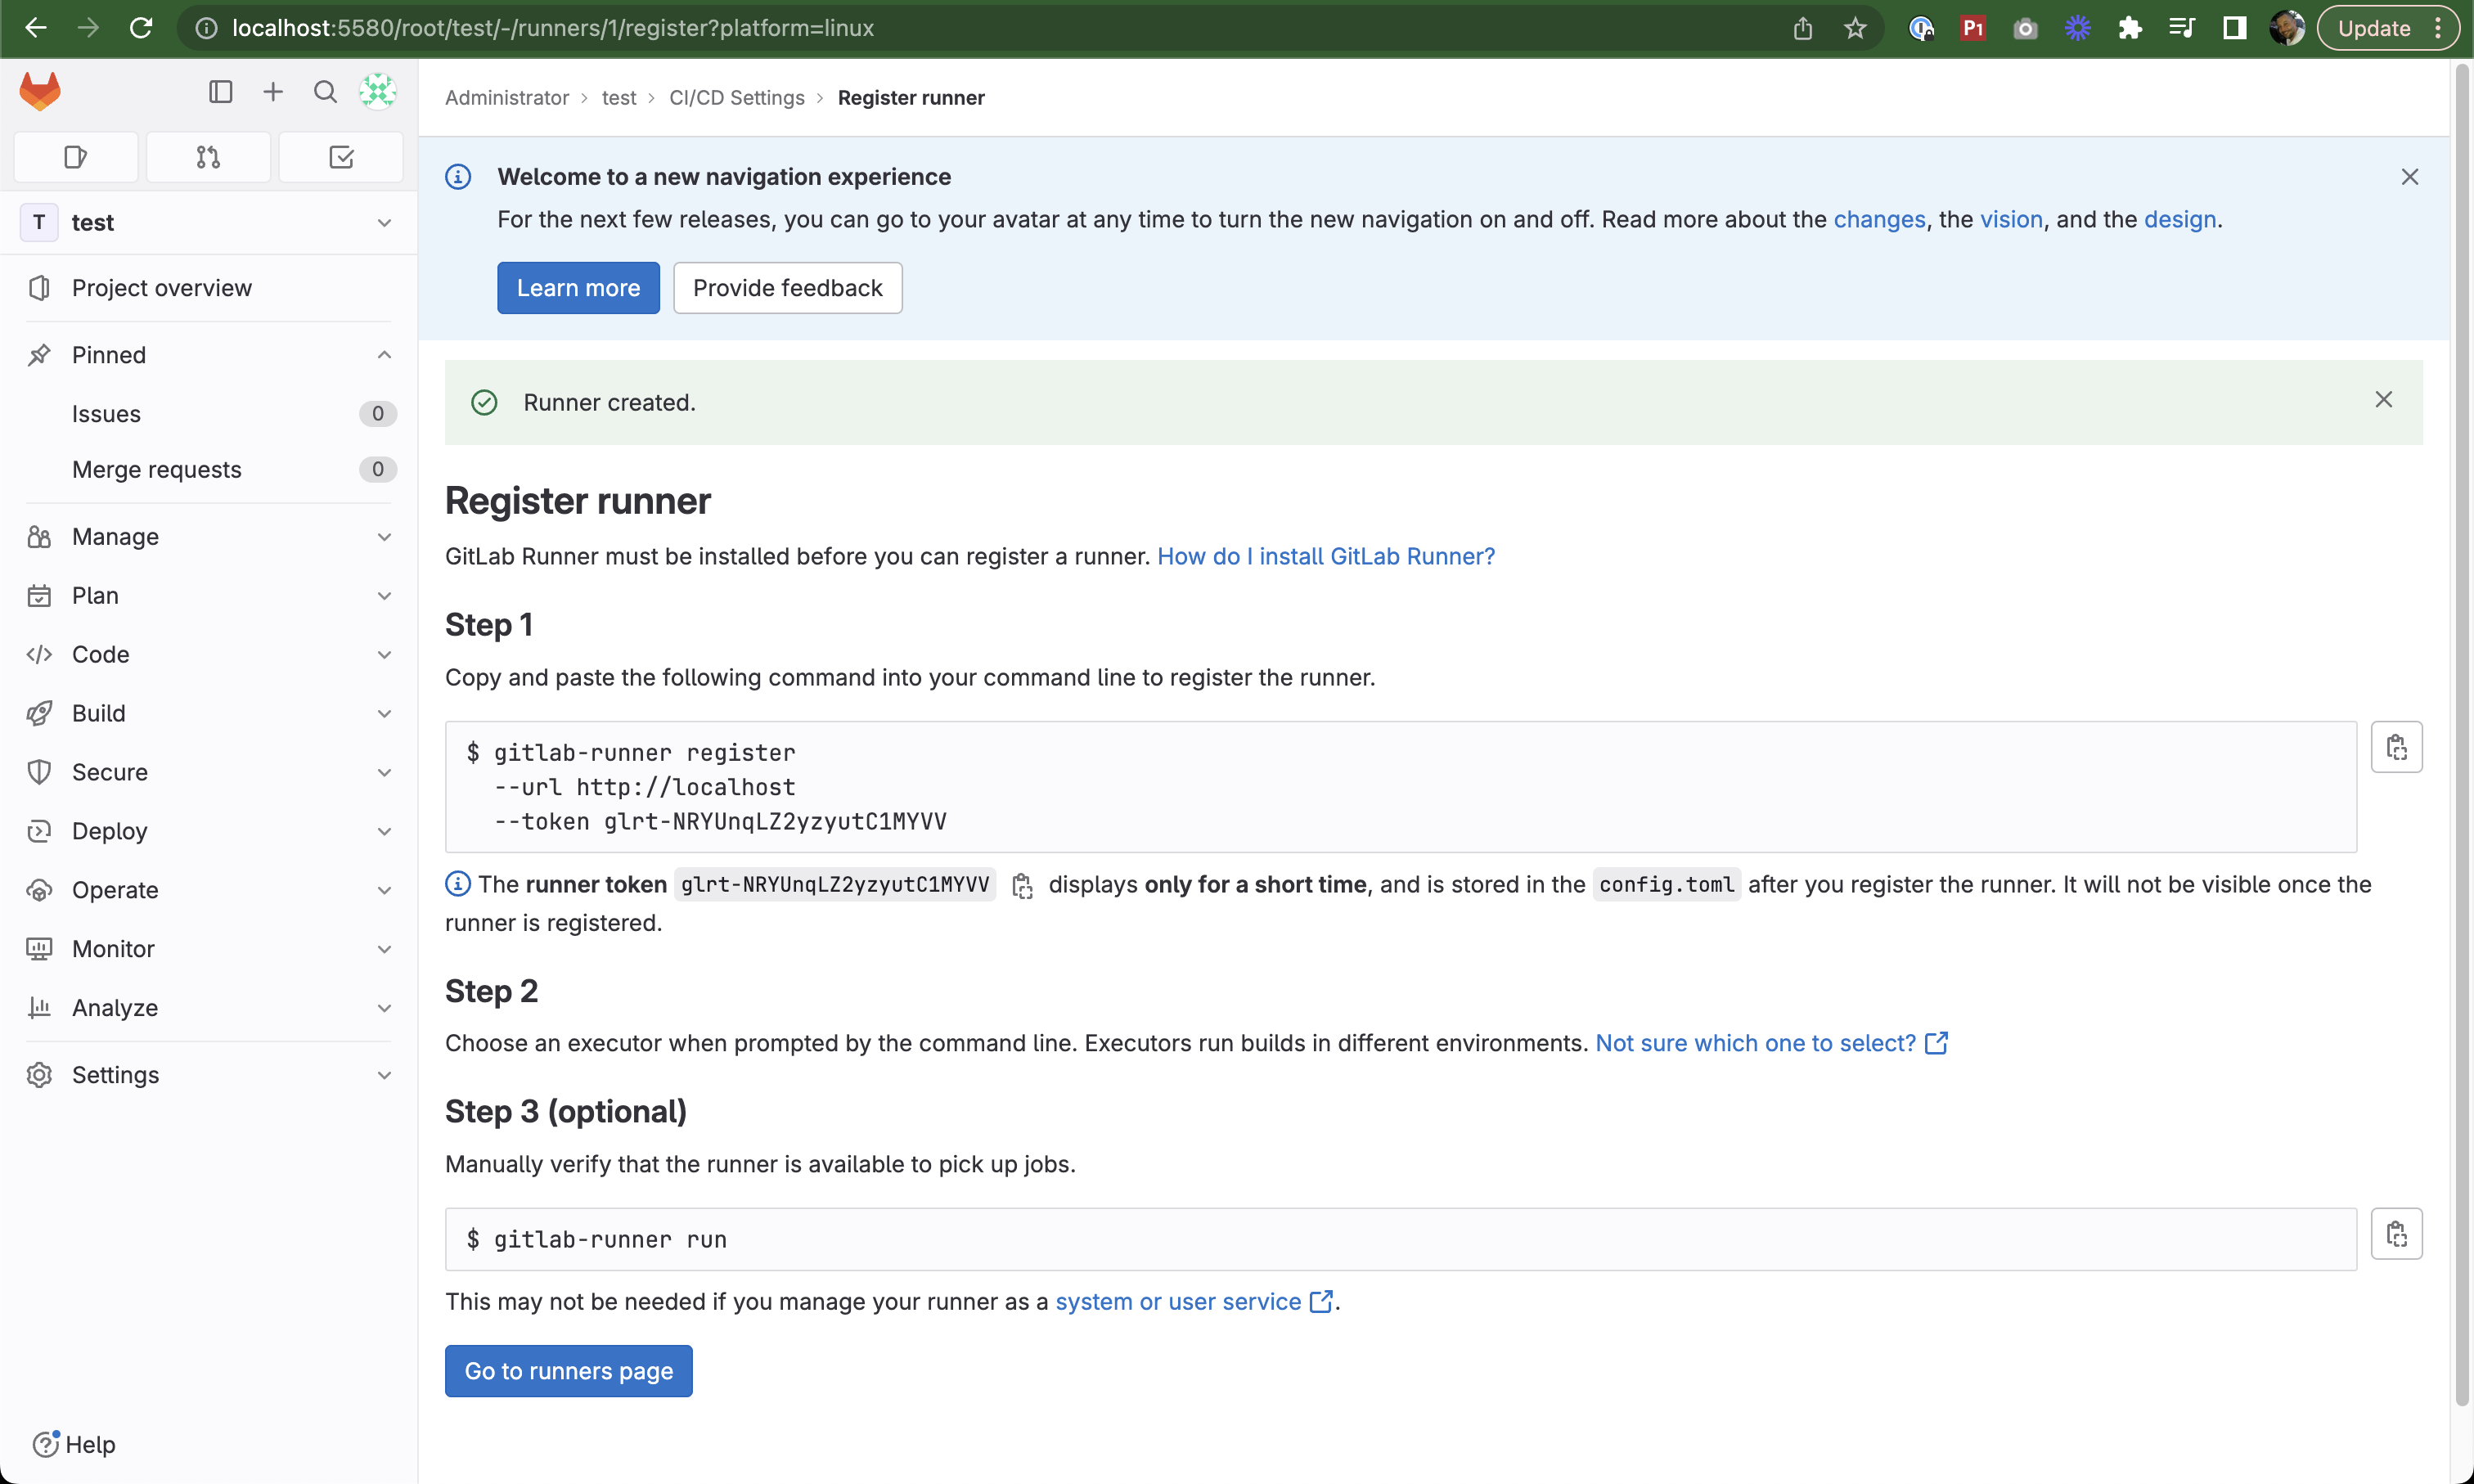Click the search magnifier icon
Image resolution: width=2474 pixels, height=1484 pixels.
coord(325,90)
